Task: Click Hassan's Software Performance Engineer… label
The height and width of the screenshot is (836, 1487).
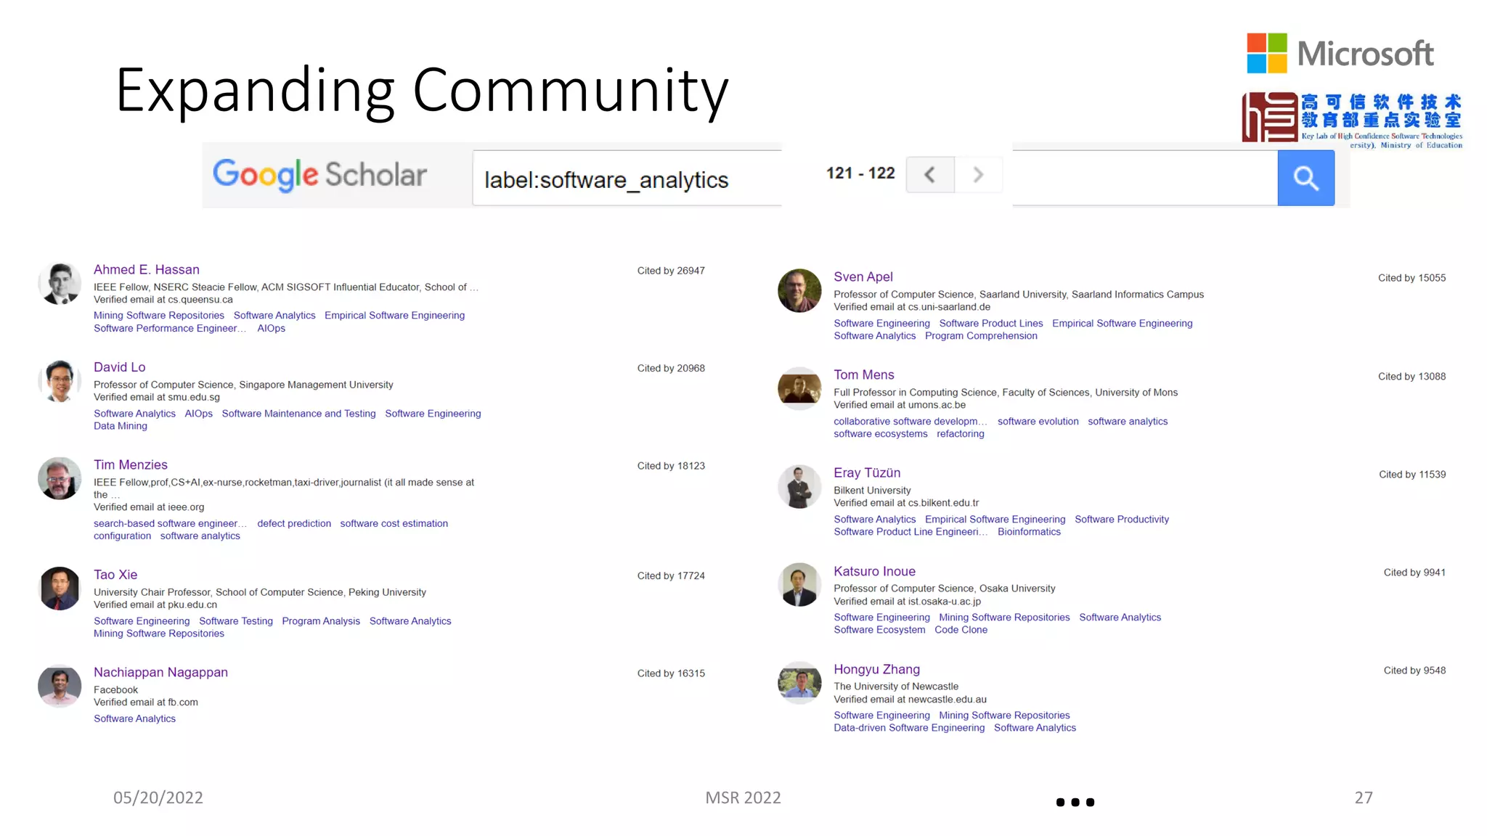Action: 170,328
